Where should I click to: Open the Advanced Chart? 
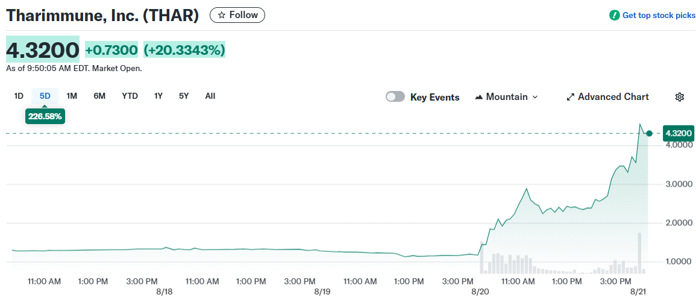point(607,97)
